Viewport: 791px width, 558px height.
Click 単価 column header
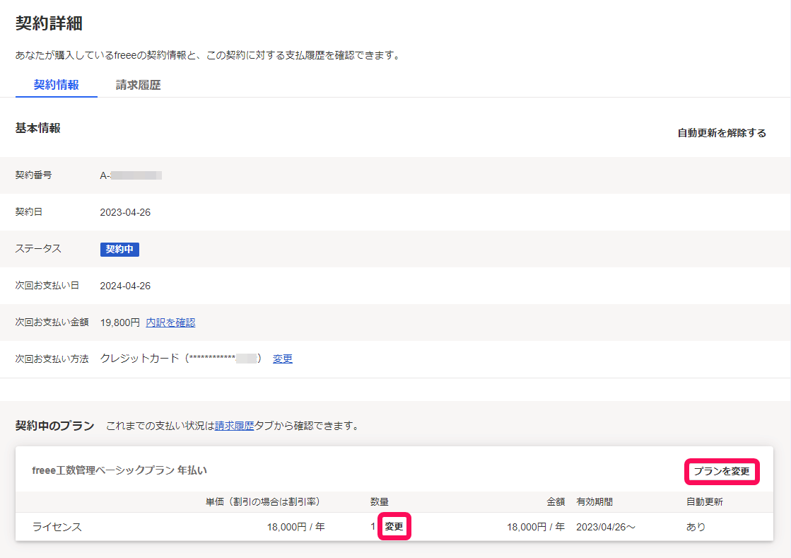click(x=263, y=502)
